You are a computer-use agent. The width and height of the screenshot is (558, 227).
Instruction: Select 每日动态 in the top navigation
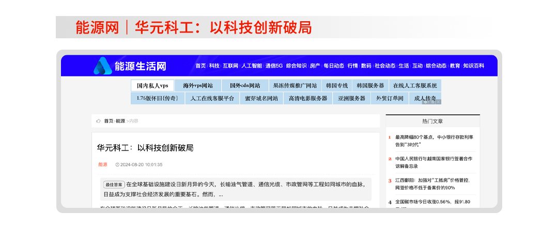click(334, 66)
